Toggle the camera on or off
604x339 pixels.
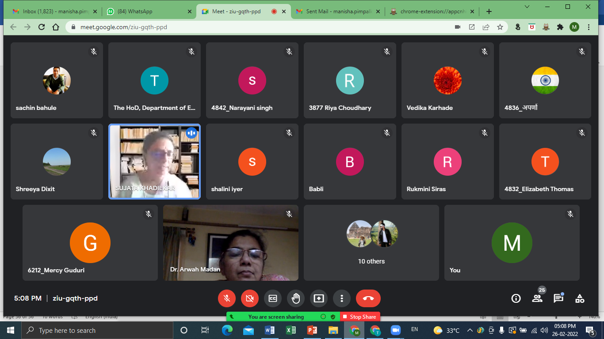pyautogui.click(x=250, y=298)
